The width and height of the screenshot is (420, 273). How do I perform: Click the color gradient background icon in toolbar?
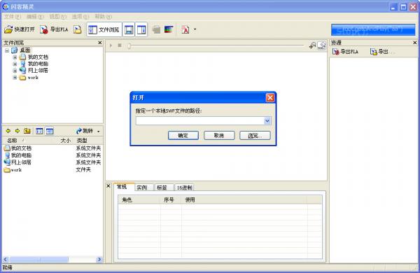click(x=169, y=29)
